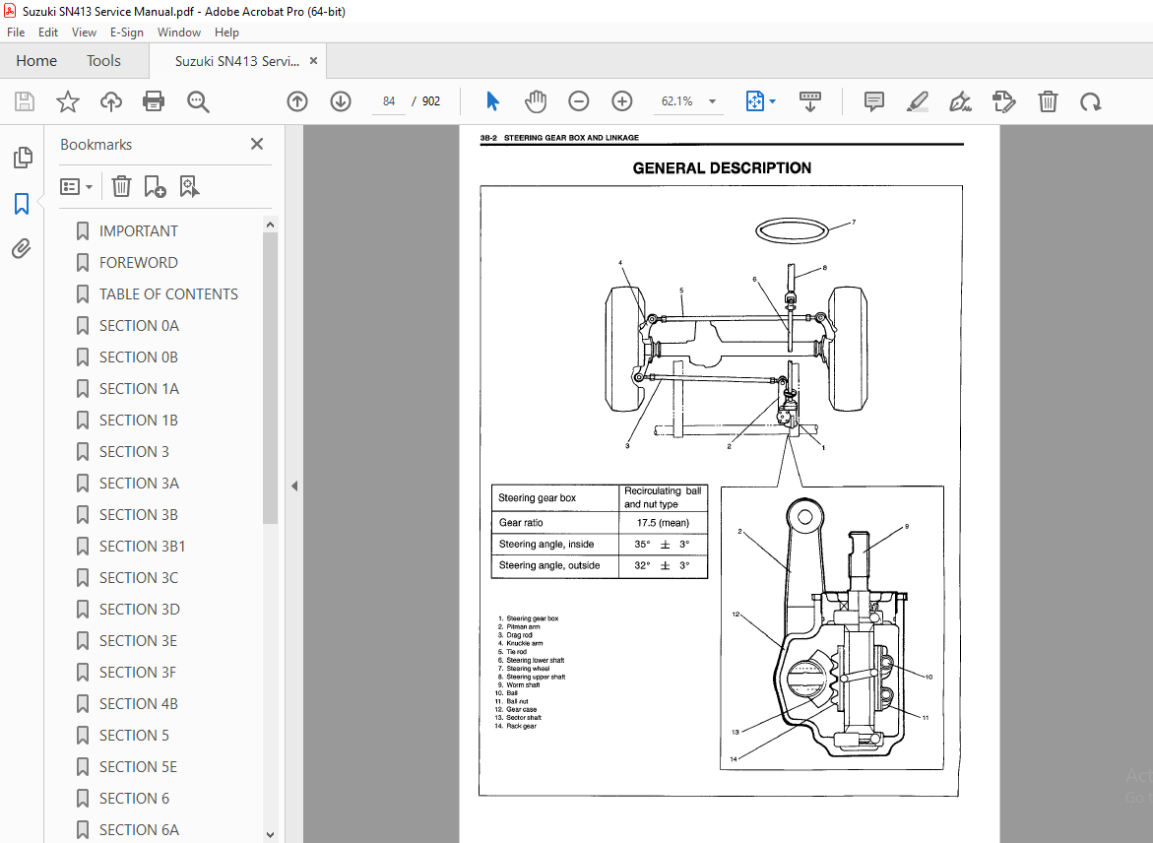Go to SECTION 5E bookmark
1153x843 pixels.
pyautogui.click(x=138, y=767)
